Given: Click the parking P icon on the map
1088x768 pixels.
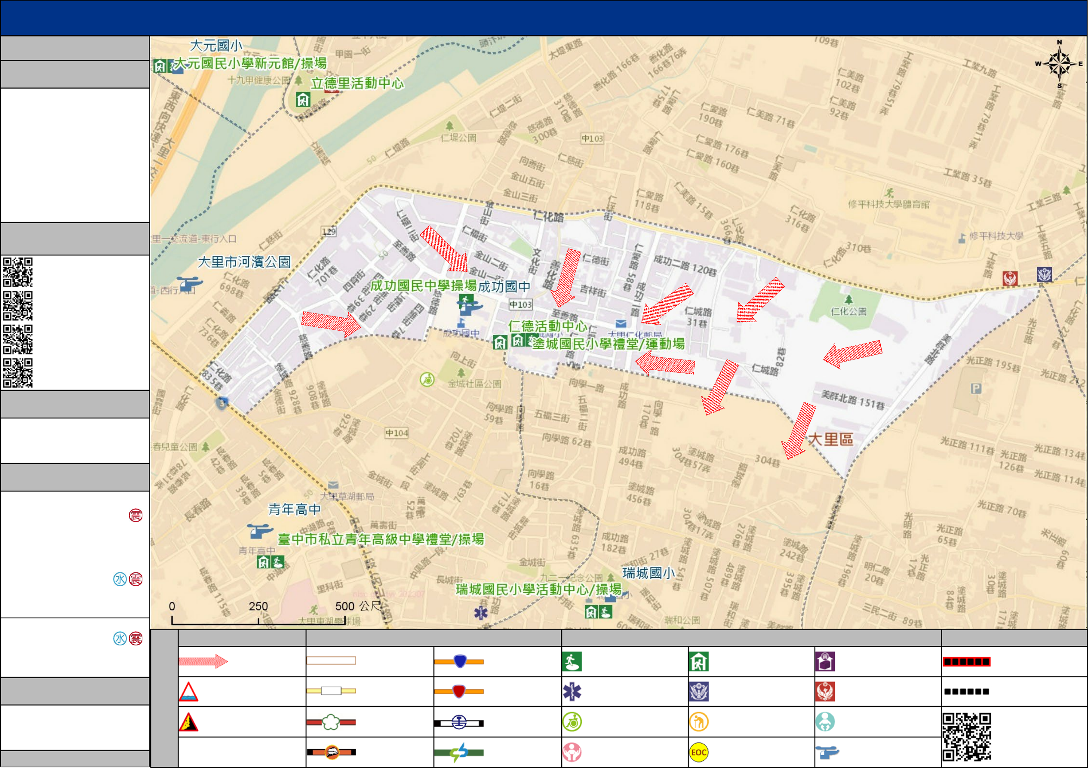Looking at the screenshot, I should (976, 389).
